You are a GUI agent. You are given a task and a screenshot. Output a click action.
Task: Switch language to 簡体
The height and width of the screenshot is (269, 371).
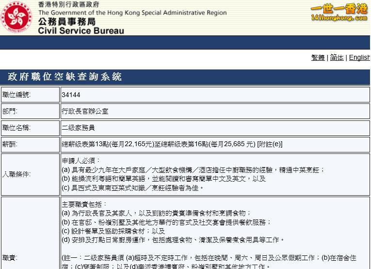tap(337, 57)
